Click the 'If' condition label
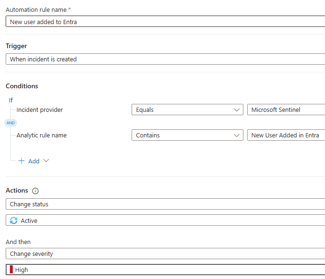Viewport: 325px width, 279px height. coord(11,101)
